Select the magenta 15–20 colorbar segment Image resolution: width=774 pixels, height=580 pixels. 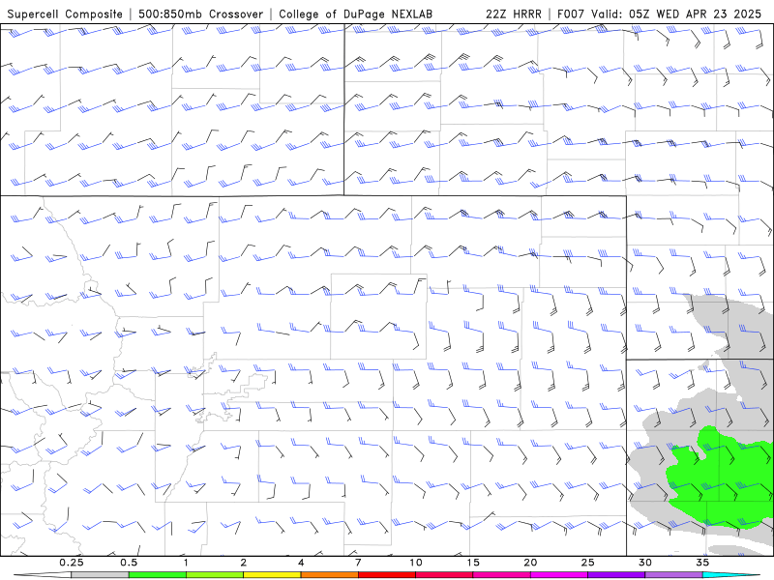click(501, 575)
